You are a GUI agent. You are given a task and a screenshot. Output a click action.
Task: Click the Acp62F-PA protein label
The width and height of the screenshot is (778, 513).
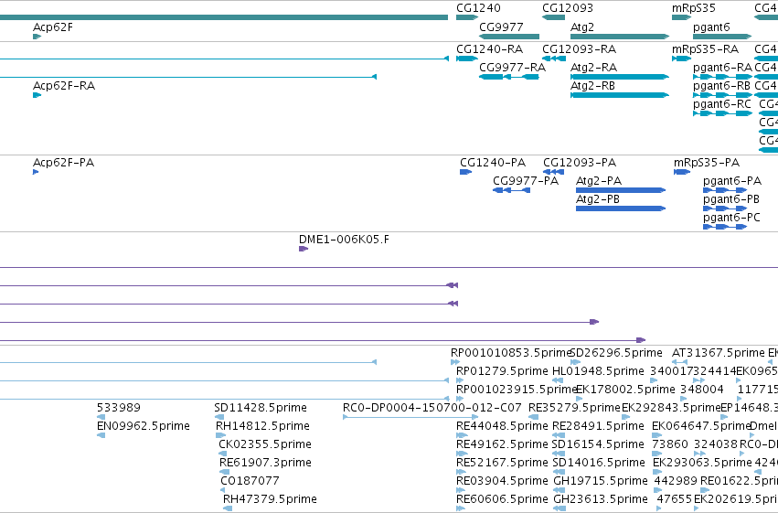point(63,163)
